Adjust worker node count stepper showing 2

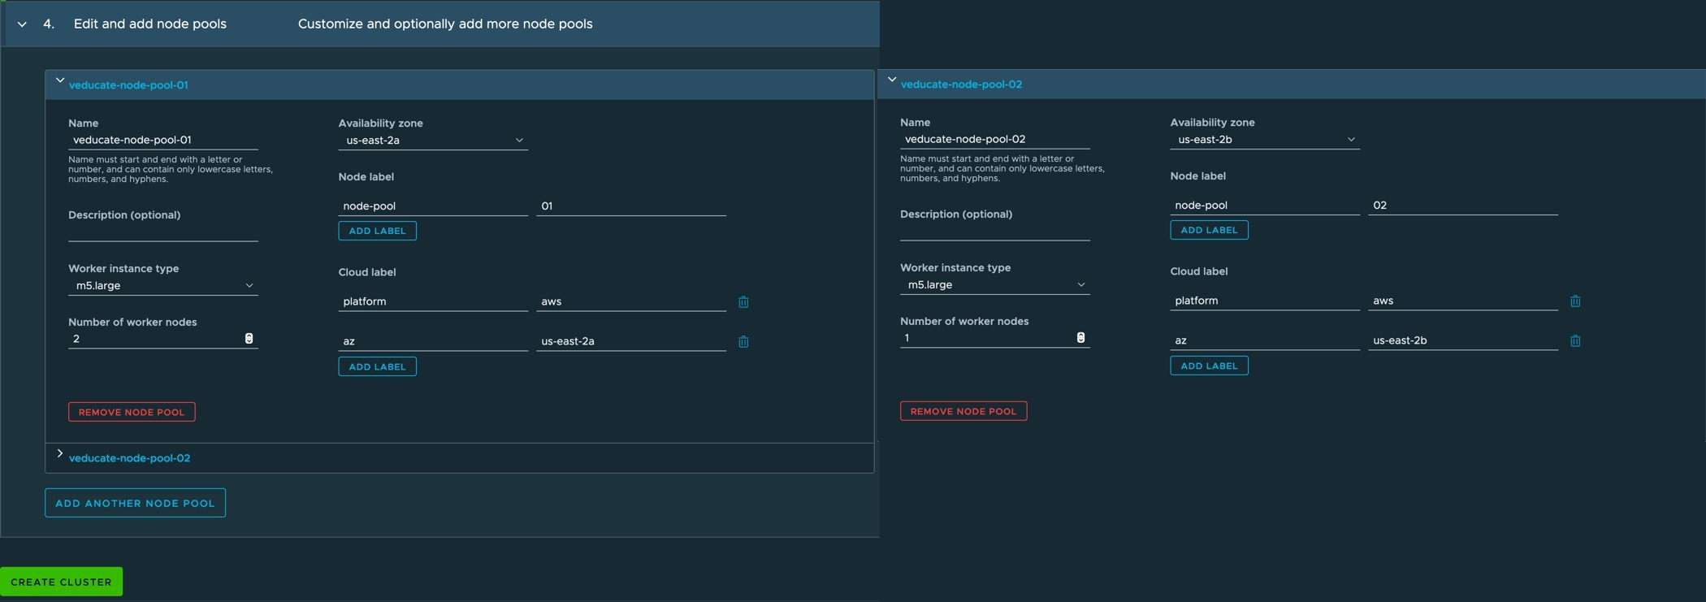coord(249,339)
